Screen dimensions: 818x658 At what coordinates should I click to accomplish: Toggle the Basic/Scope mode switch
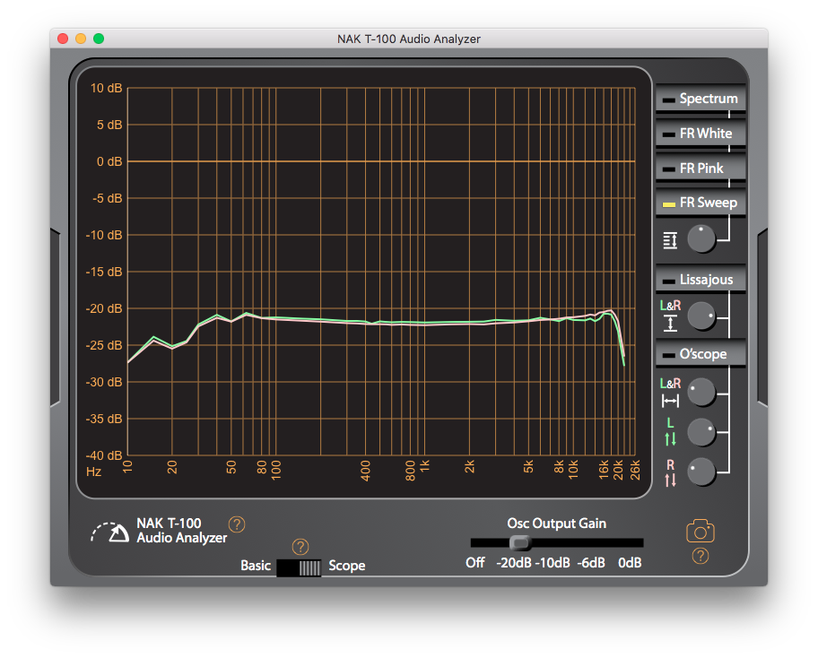[300, 567]
